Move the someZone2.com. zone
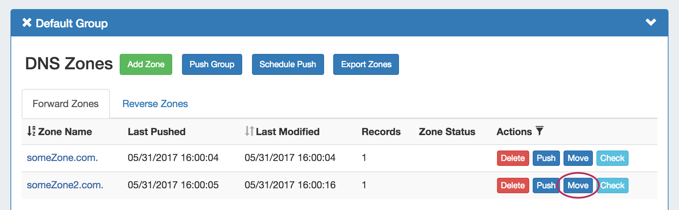Screen dimensions: 679x210 [x=578, y=185]
